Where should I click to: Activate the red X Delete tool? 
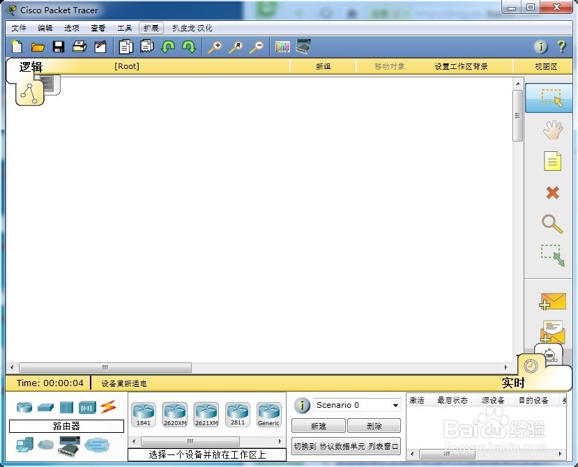point(552,192)
